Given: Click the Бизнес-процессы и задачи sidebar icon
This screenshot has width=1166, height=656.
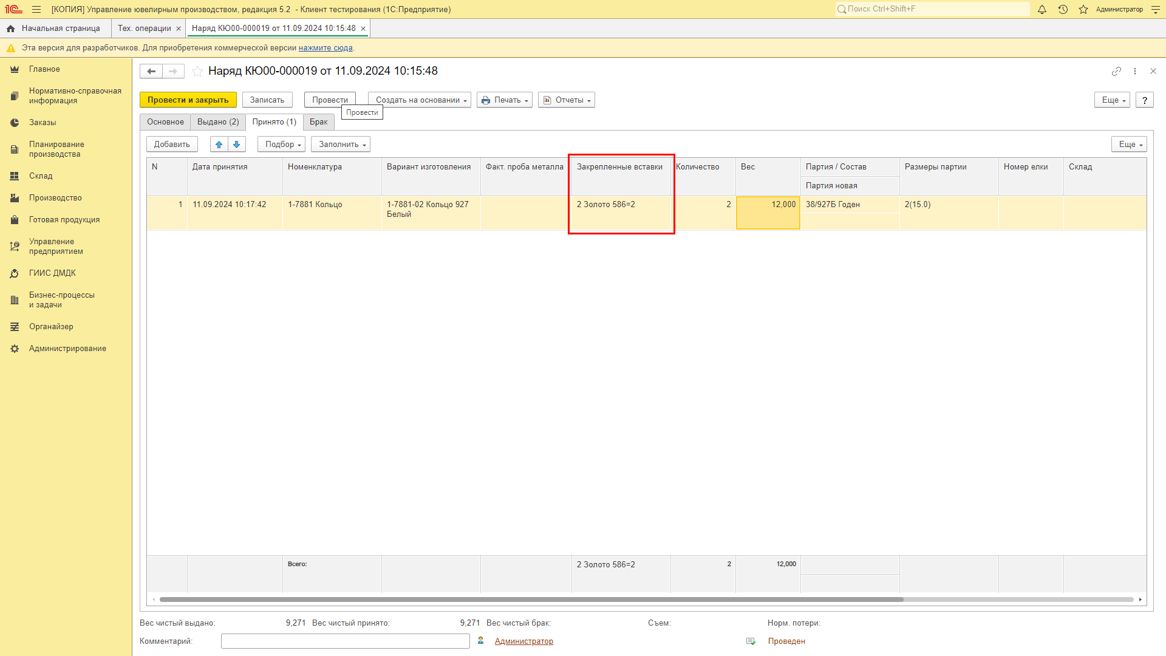Looking at the screenshot, I should [15, 300].
